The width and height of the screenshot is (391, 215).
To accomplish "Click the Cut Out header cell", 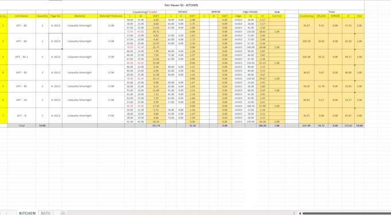I will [277, 16].
